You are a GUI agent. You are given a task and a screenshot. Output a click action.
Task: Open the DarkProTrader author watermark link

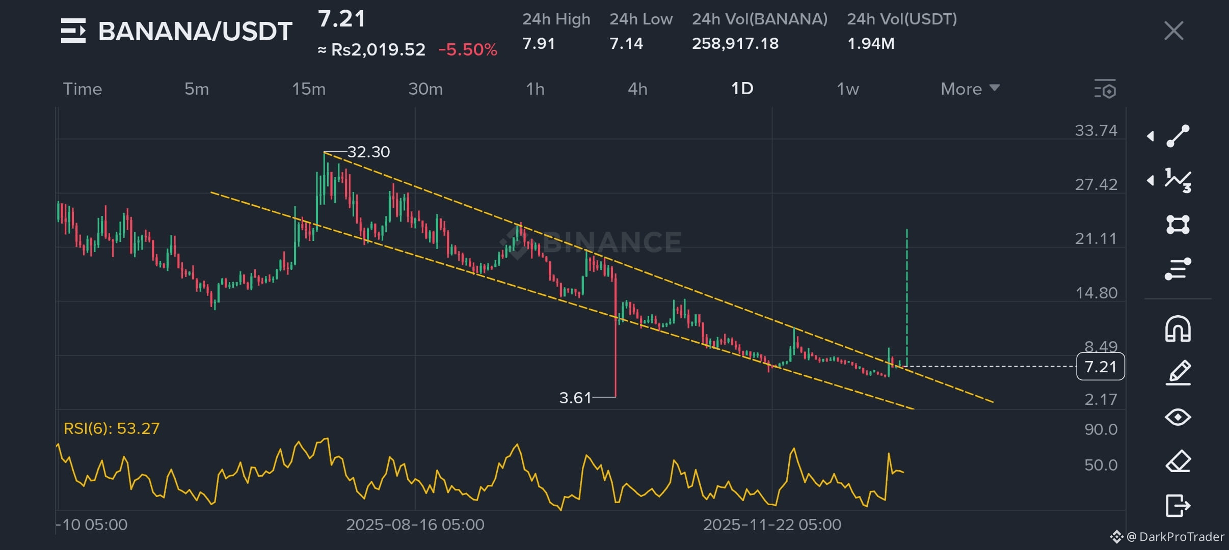tap(1168, 537)
